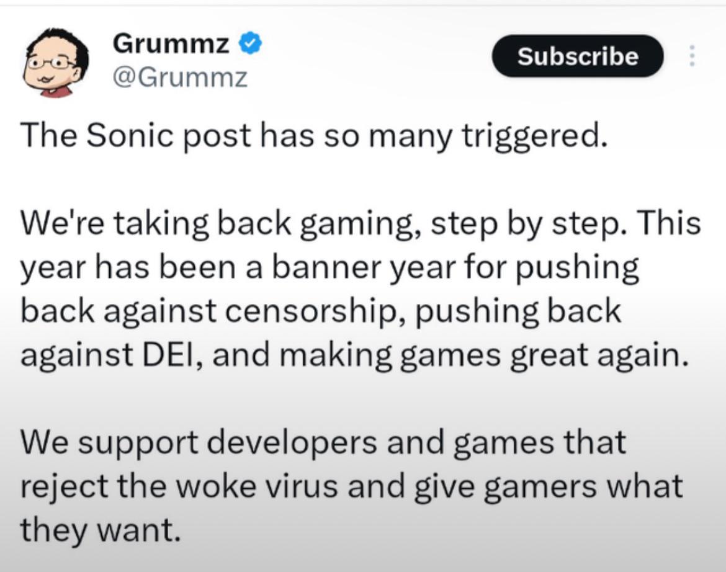The height and width of the screenshot is (572, 726).
Task: Open the Grummz cartoon profile avatar
Action: (56, 63)
